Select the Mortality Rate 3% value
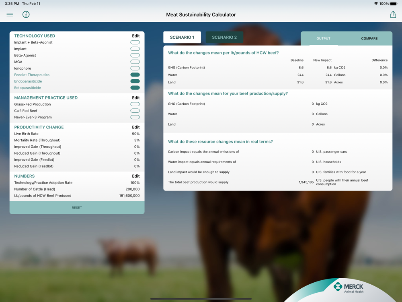This screenshot has height=302, width=402. click(x=137, y=140)
